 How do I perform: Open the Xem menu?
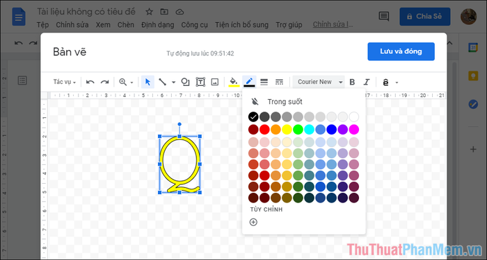coord(103,25)
